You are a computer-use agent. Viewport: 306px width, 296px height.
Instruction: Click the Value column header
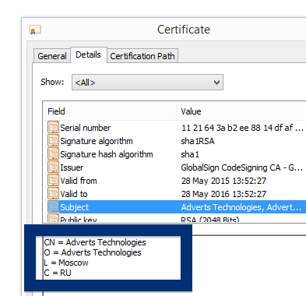click(x=241, y=111)
